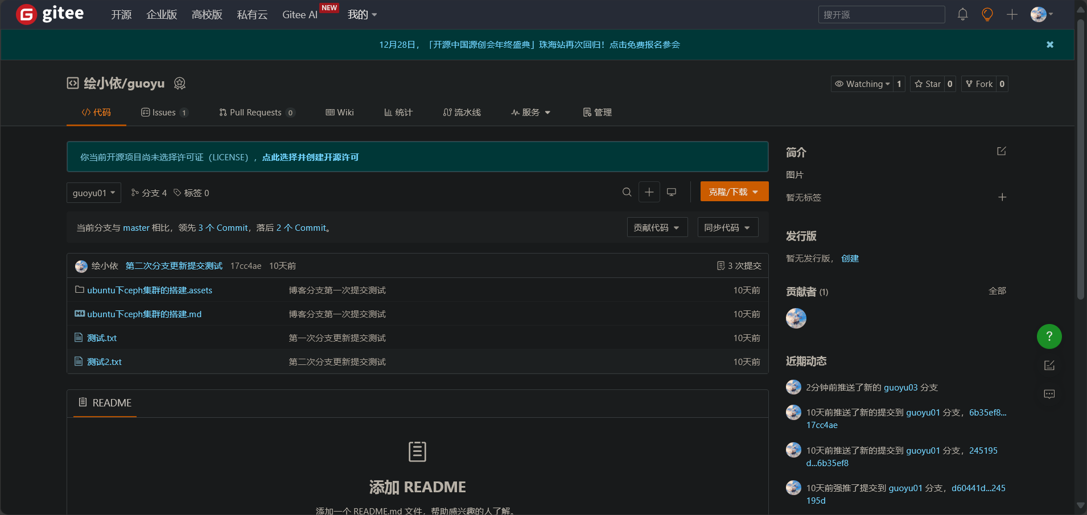The height and width of the screenshot is (515, 1087).
Task: Open the 流水线 tab
Action: click(462, 113)
